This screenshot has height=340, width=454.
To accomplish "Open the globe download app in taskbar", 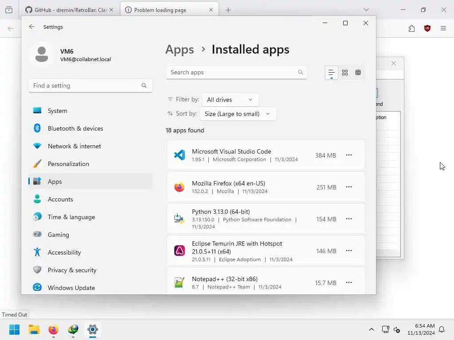I will (73, 329).
